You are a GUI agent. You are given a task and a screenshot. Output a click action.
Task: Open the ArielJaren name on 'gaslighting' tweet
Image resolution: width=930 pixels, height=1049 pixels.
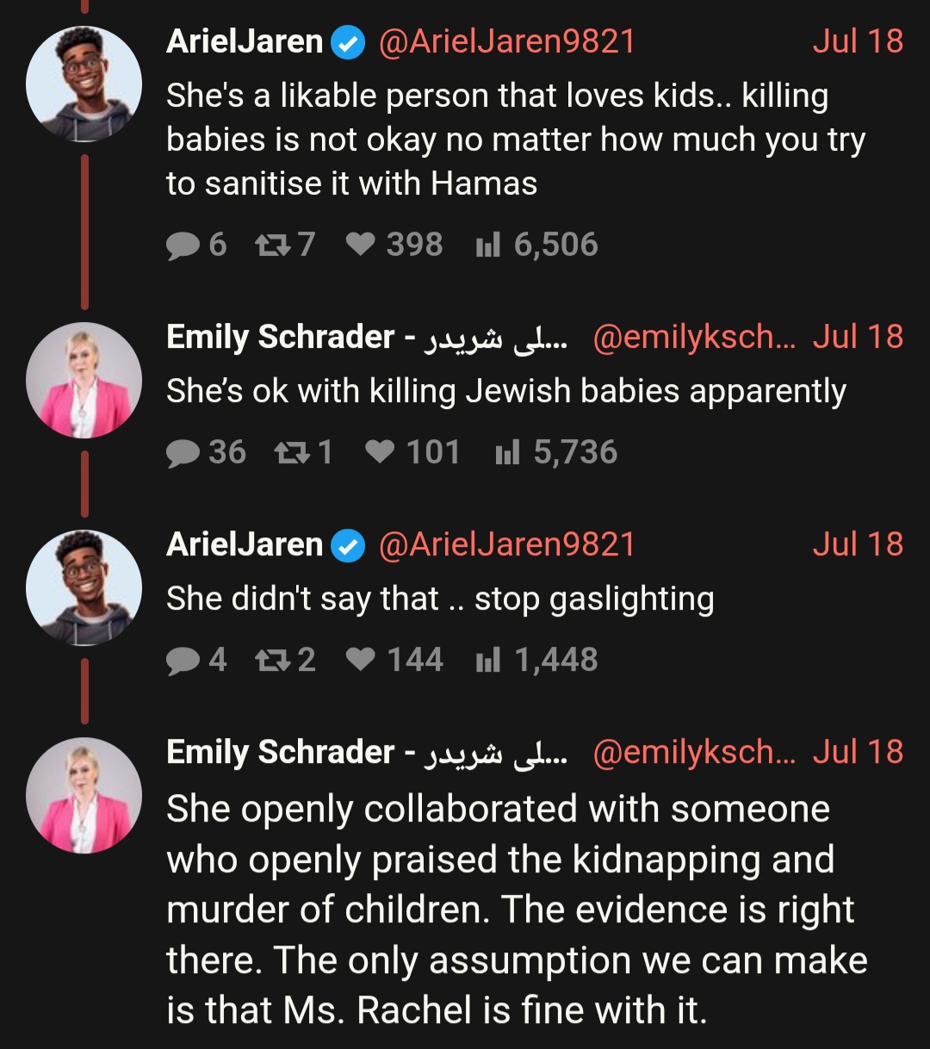pos(245,545)
